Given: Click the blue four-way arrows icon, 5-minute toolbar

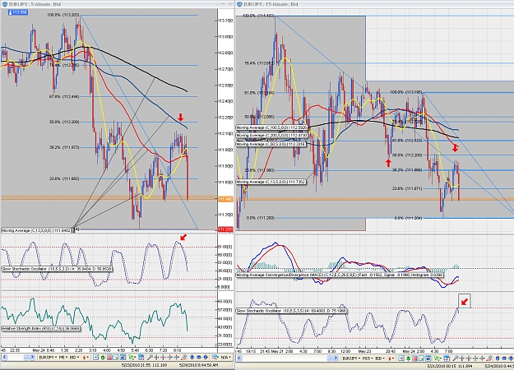Looking at the screenshot, I should click(206, 357).
